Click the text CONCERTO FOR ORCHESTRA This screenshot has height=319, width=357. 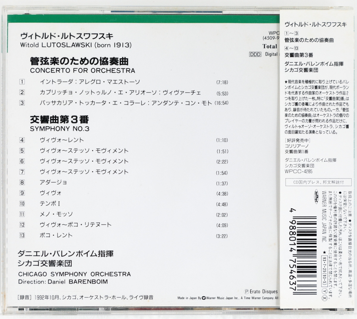pyautogui.click(x=82, y=71)
